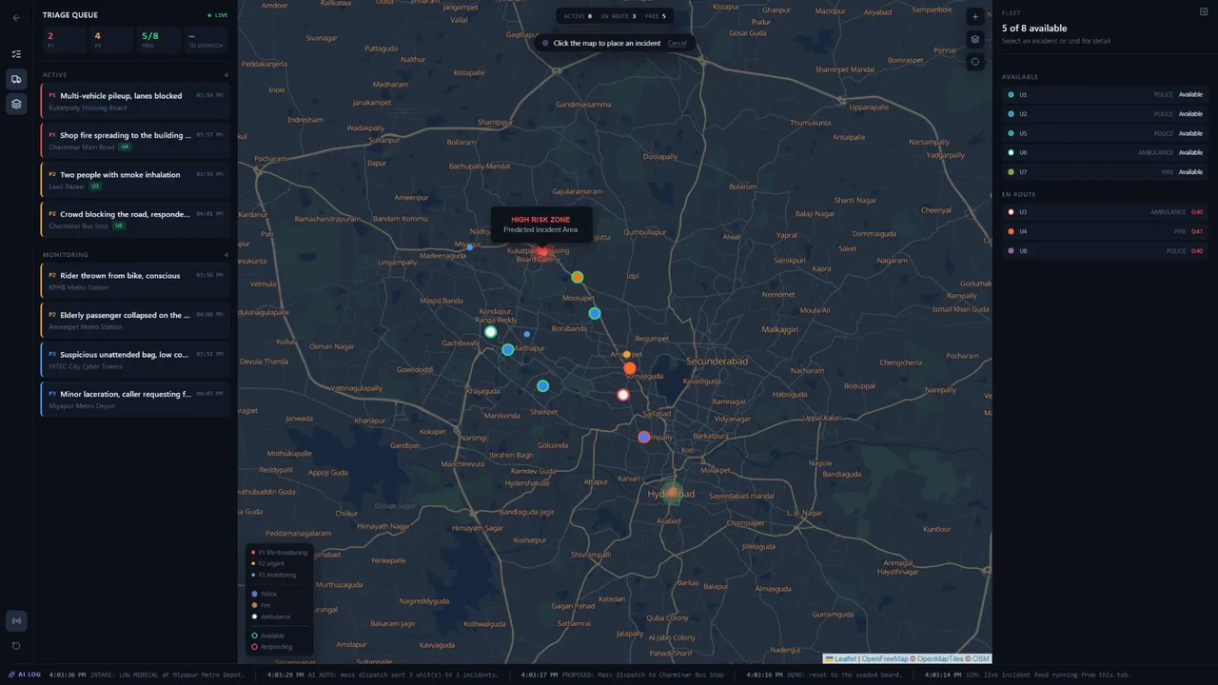Select the Elderly passenger collapsed incident

click(135, 320)
